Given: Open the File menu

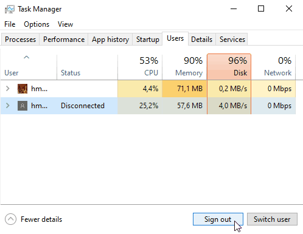Looking at the screenshot, I should 10,24.
